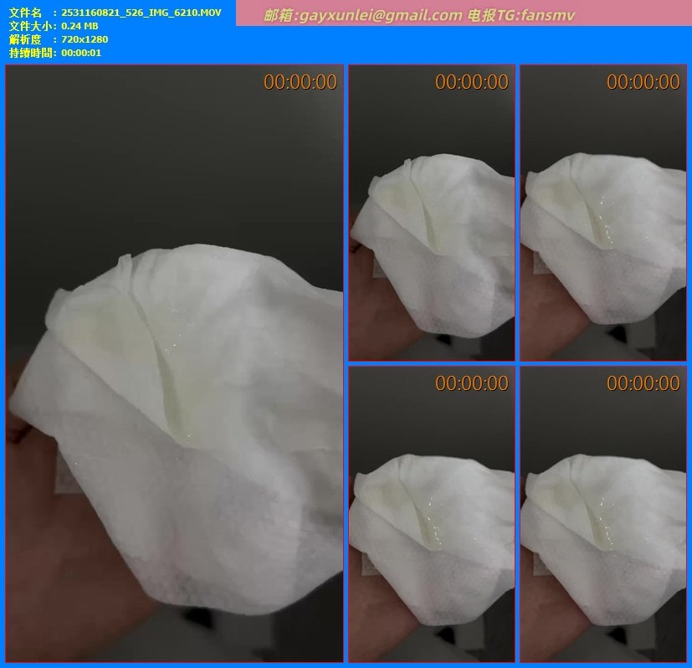Click the 0.24 MB file size value
Image resolution: width=692 pixels, height=668 pixels.
pos(79,26)
